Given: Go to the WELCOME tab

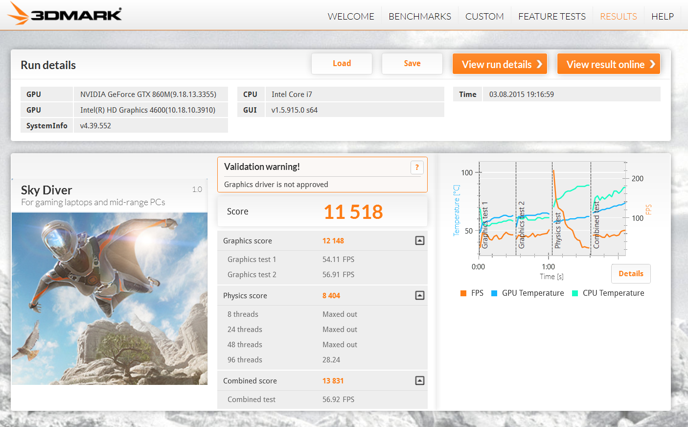Looking at the screenshot, I should [351, 17].
